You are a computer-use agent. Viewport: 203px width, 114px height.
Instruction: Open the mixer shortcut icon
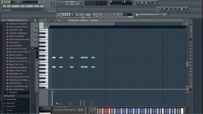[155, 3]
